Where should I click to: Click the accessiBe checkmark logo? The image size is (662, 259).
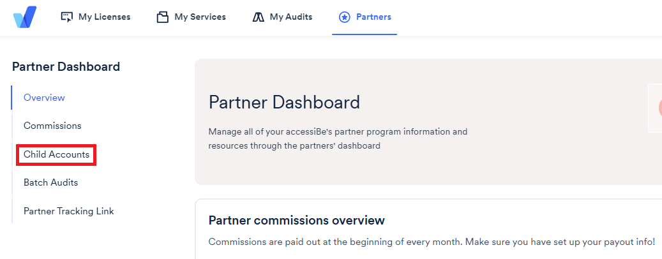tap(24, 17)
